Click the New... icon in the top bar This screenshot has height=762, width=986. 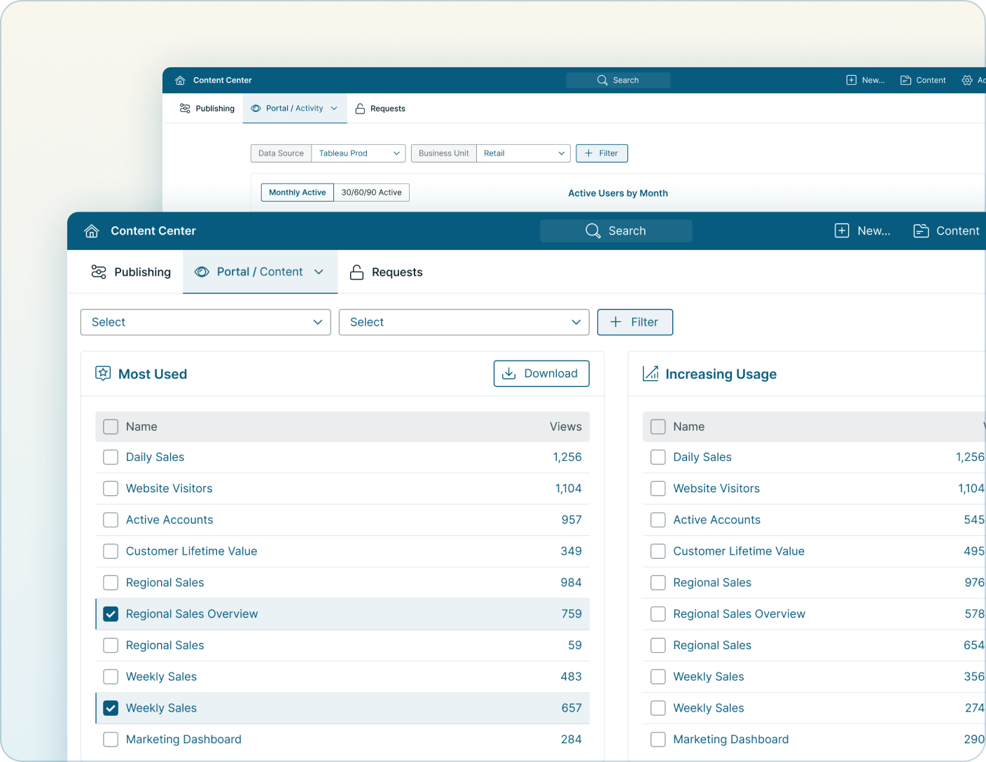click(x=841, y=230)
